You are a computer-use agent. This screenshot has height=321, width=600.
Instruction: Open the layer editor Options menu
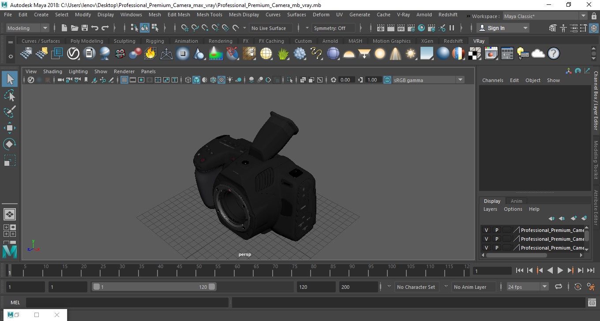tap(513, 209)
